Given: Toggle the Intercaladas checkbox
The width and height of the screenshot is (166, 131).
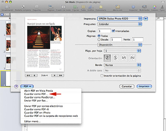Looking at the screenshot, I should pyautogui.click(x=113, y=31).
